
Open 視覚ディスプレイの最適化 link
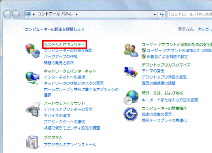coord(164,120)
